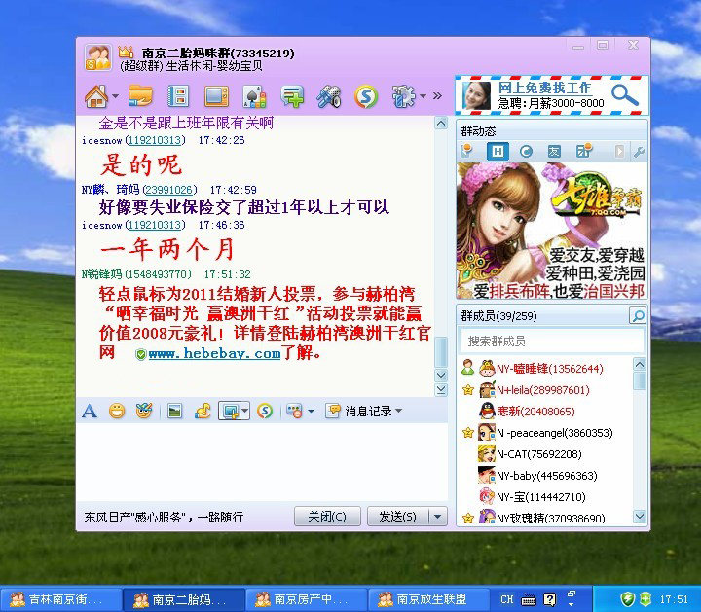
Task: Expand the home icon dropdown arrow
Action: 115,96
